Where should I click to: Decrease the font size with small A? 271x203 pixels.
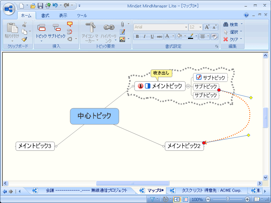point(214,27)
